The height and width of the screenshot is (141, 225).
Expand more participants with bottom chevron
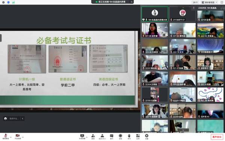(x=183, y=130)
